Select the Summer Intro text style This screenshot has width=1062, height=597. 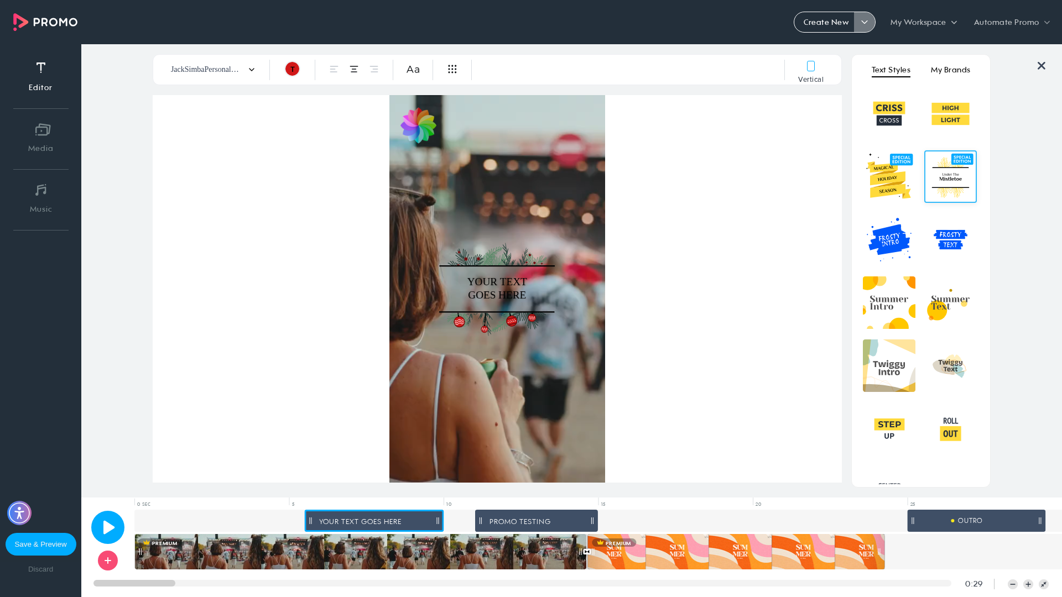[x=889, y=302]
